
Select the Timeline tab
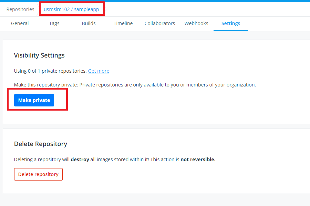pos(123,23)
